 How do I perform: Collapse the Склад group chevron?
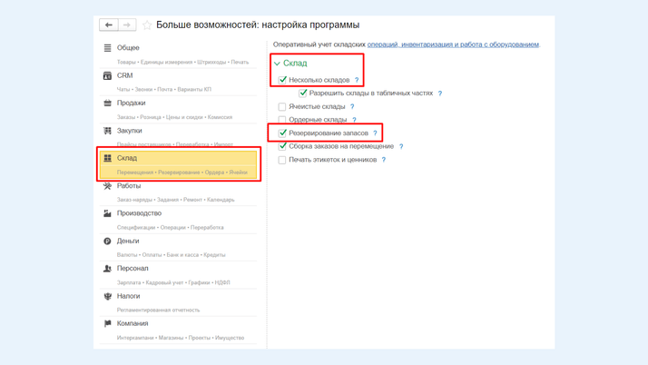point(277,64)
